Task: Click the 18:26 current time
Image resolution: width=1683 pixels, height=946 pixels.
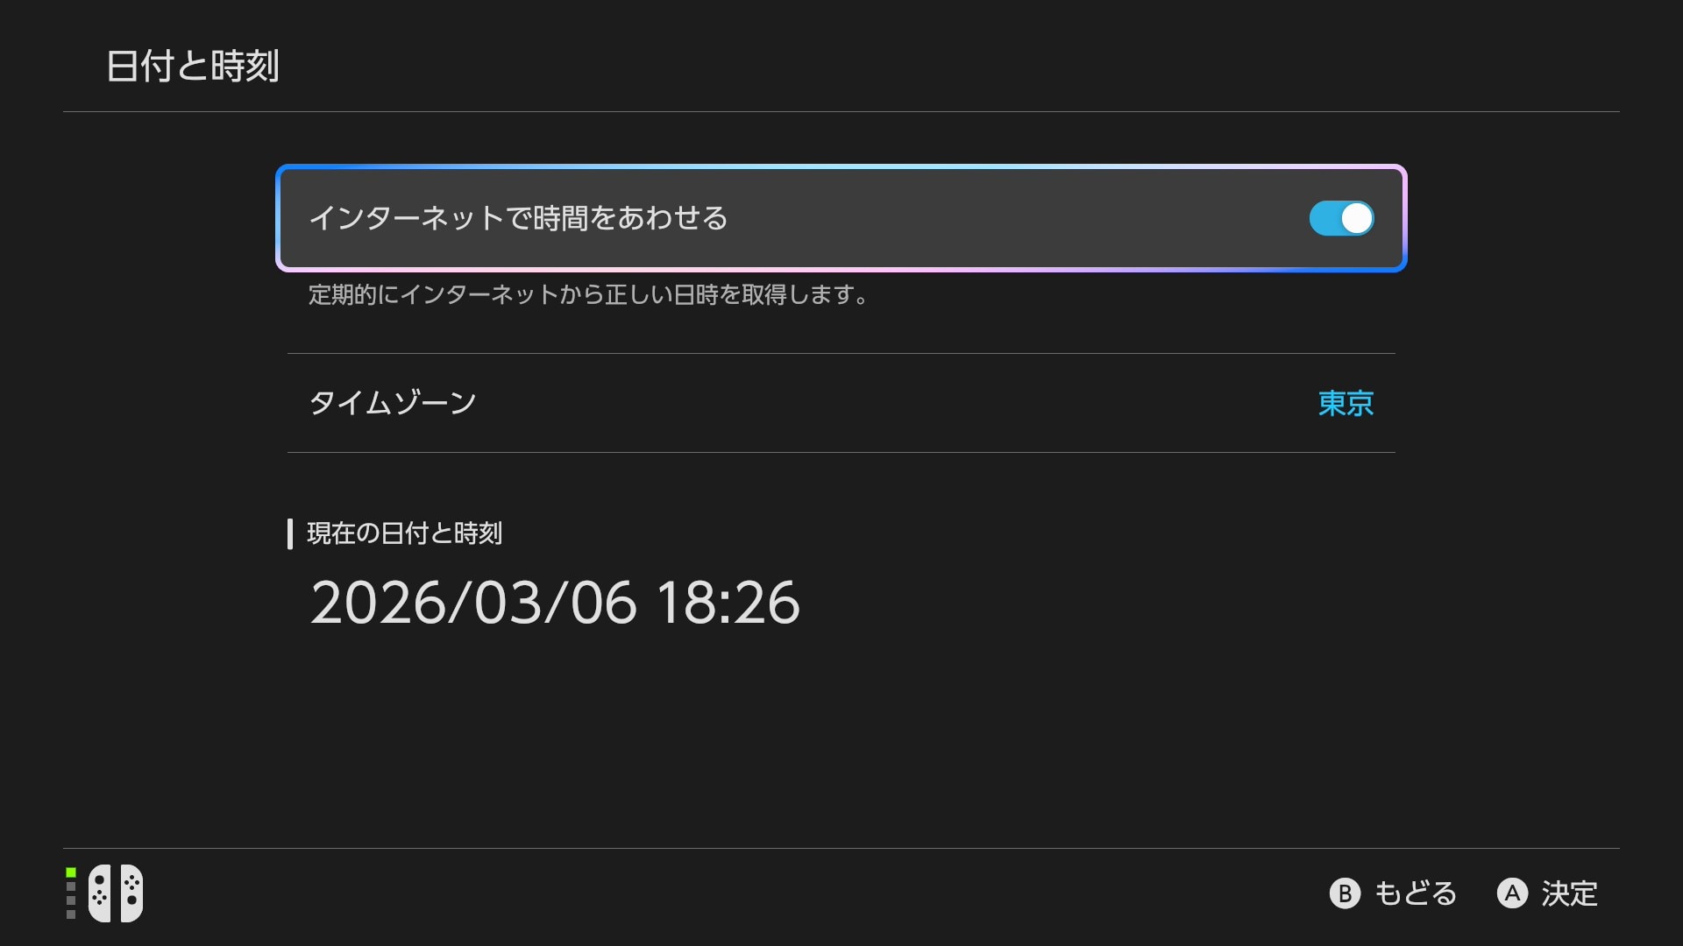Action: point(728,603)
